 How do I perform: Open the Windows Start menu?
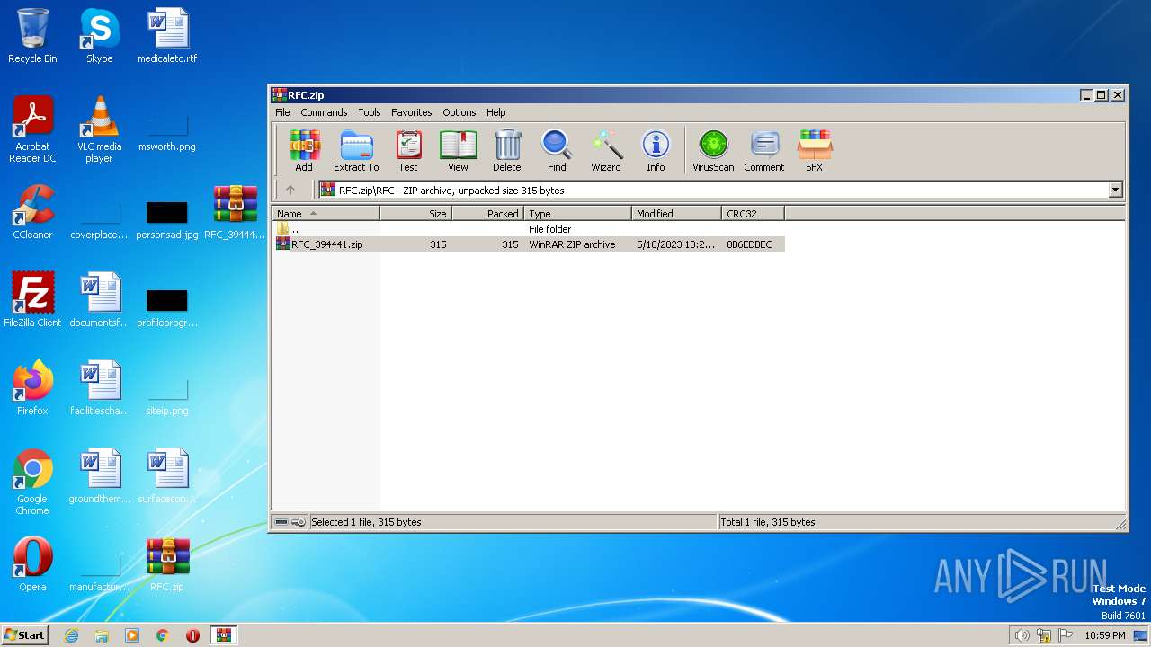(x=24, y=634)
